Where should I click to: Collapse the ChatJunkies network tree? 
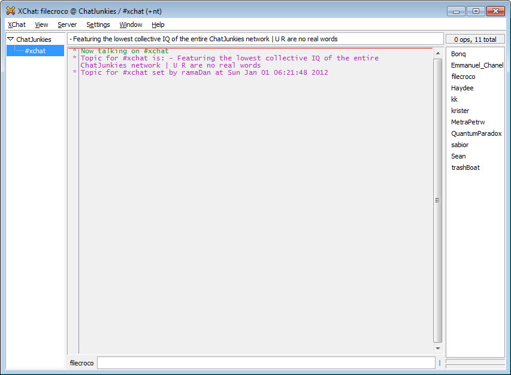10,39
